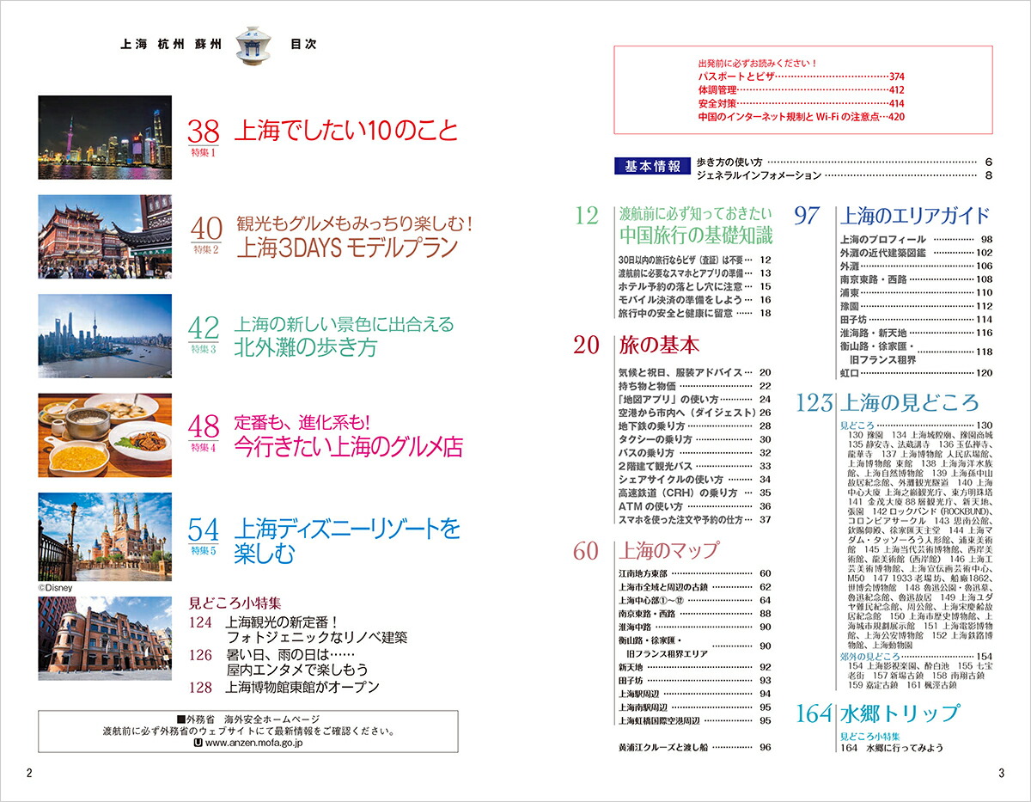Open 「地図アプリ」の使い方 entry

[x=694, y=400]
